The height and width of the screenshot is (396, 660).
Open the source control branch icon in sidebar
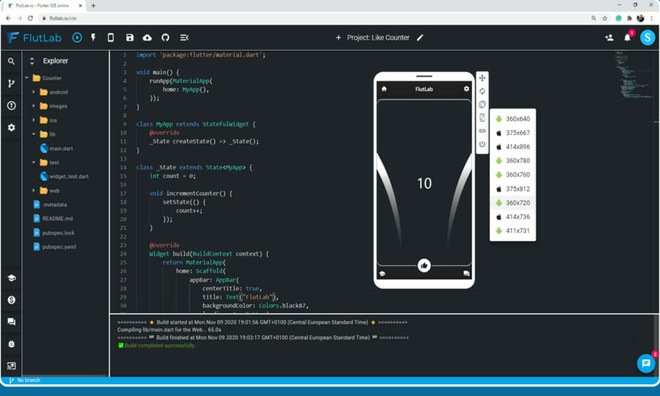(11, 84)
